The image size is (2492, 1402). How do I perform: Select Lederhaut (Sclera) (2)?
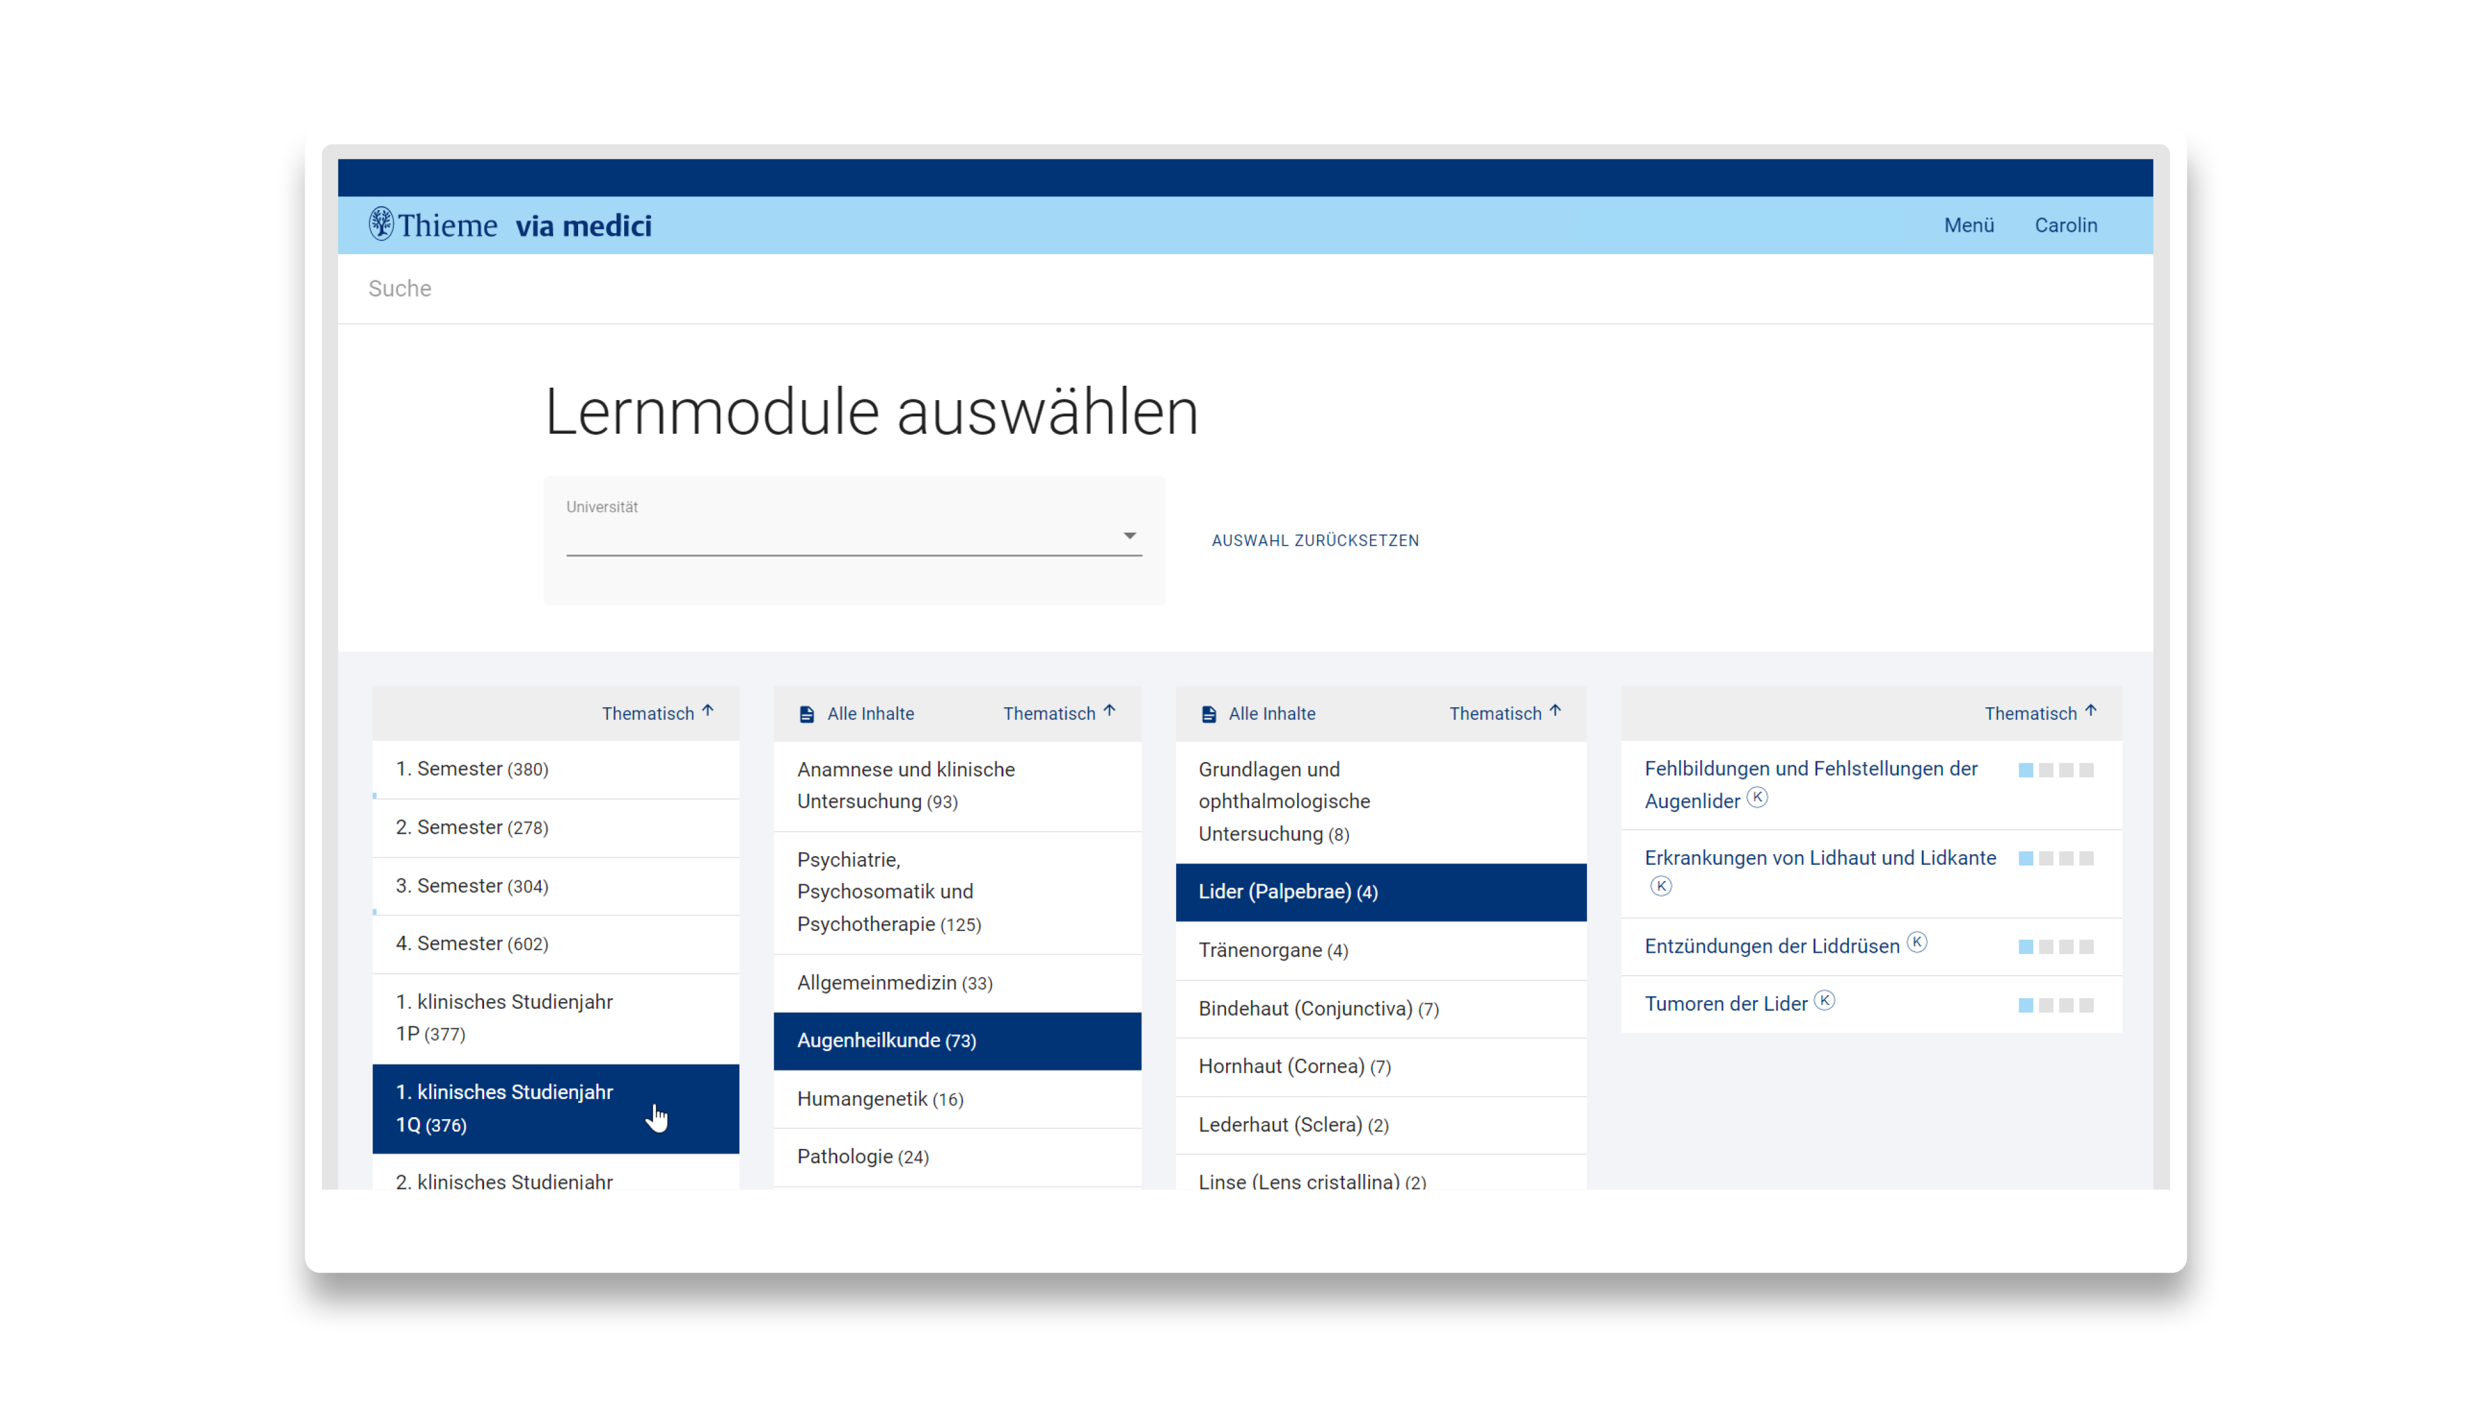[1381, 1125]
